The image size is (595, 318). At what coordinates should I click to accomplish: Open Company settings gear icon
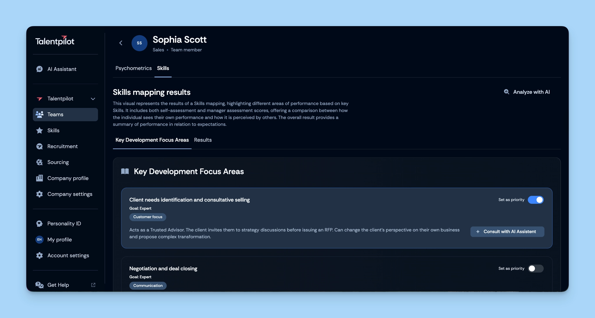[40, 194]
